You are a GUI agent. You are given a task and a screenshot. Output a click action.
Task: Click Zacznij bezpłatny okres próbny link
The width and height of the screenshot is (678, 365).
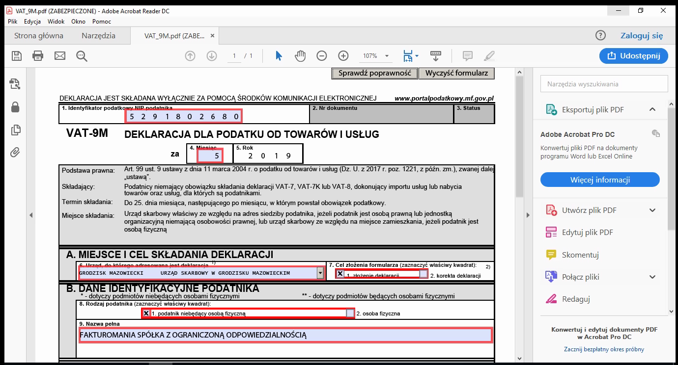click(604, 349)
